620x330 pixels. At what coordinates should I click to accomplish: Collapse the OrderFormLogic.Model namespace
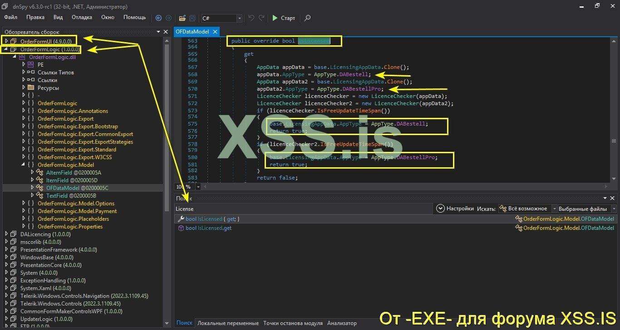tap(23, 165)
